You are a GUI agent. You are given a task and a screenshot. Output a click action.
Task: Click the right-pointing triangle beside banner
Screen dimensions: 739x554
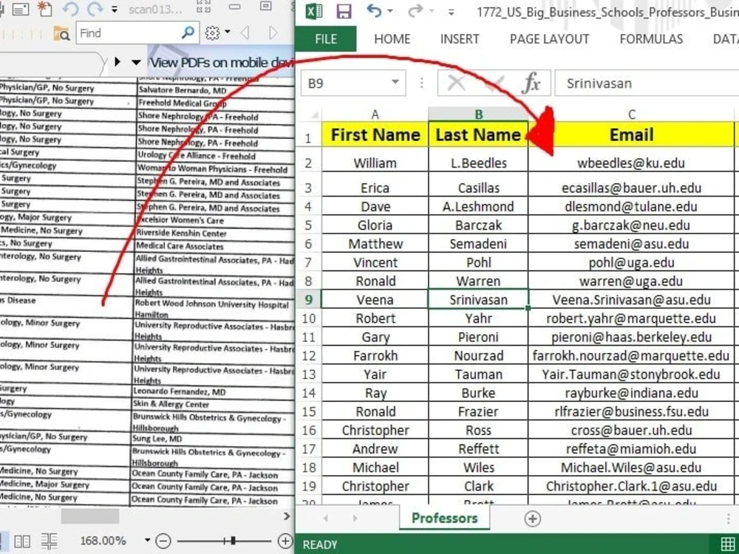click(118, 62)
